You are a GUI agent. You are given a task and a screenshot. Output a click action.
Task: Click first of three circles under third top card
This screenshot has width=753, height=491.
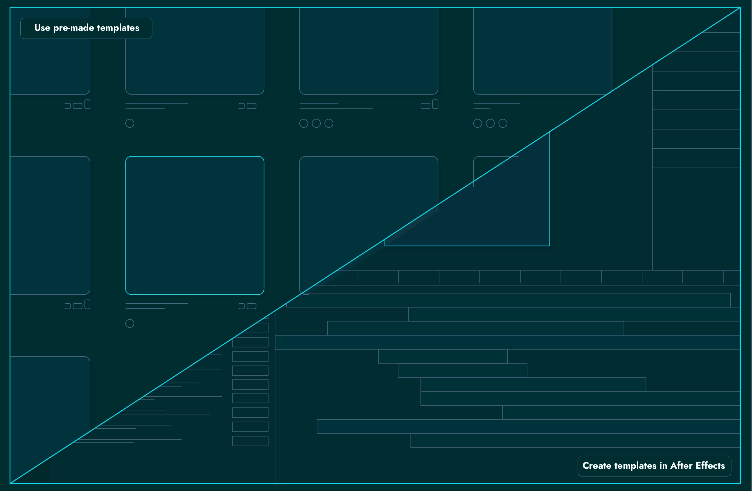(x=304, y=123)
